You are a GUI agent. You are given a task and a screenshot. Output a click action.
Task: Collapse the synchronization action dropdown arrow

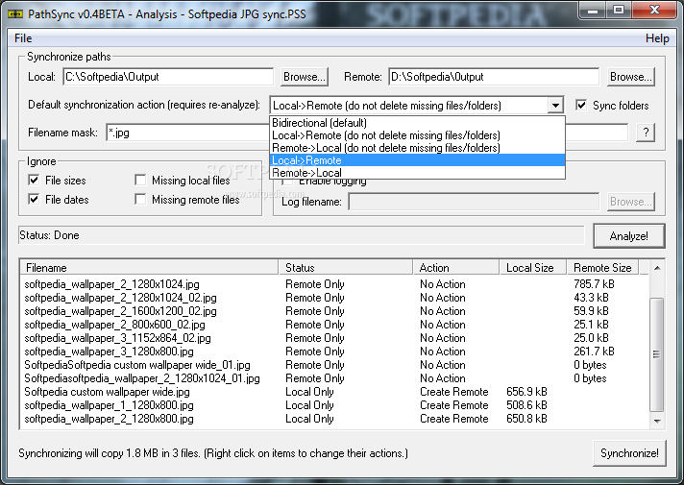click(555, 106)
